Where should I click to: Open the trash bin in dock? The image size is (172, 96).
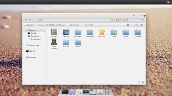click(107, 92)
